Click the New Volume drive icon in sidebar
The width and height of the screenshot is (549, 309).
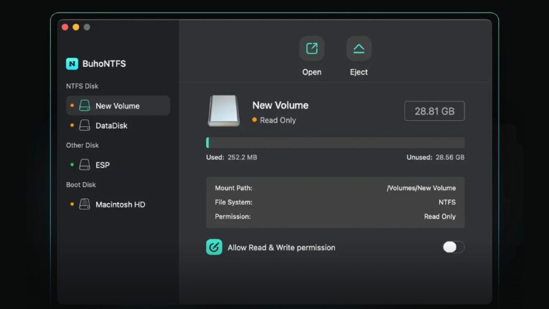[x=84, y=106]
